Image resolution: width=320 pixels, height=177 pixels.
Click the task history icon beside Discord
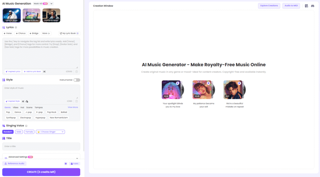click(x=307, y=6)
